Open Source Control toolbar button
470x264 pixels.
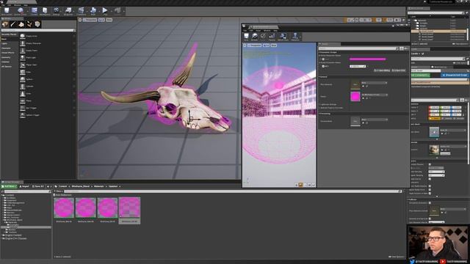point(21,11)
